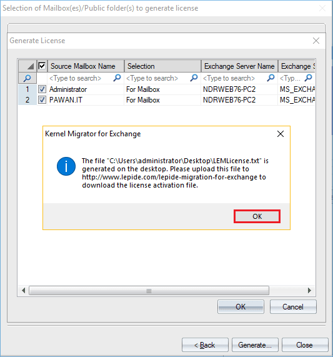Click the Back button in wizard

pos(205,345)
